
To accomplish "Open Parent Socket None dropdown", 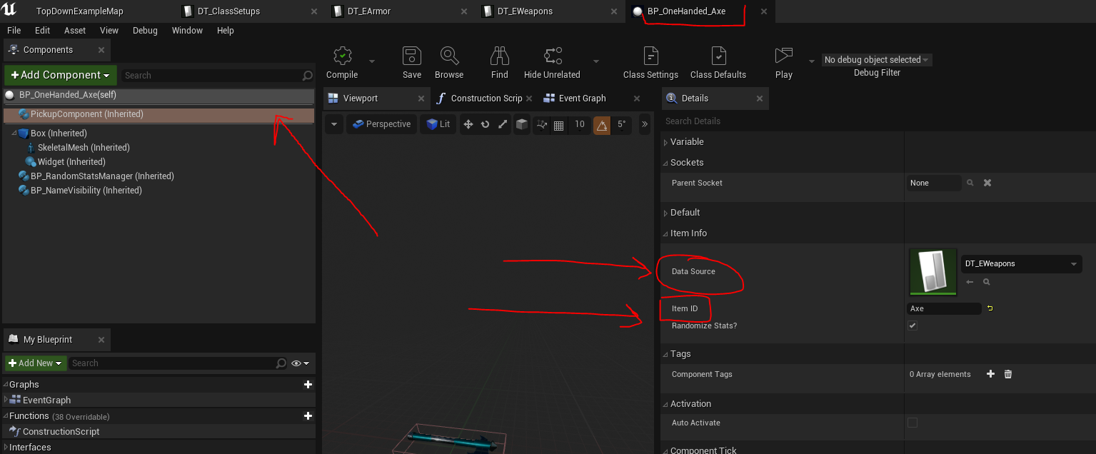I will (934, 183).
